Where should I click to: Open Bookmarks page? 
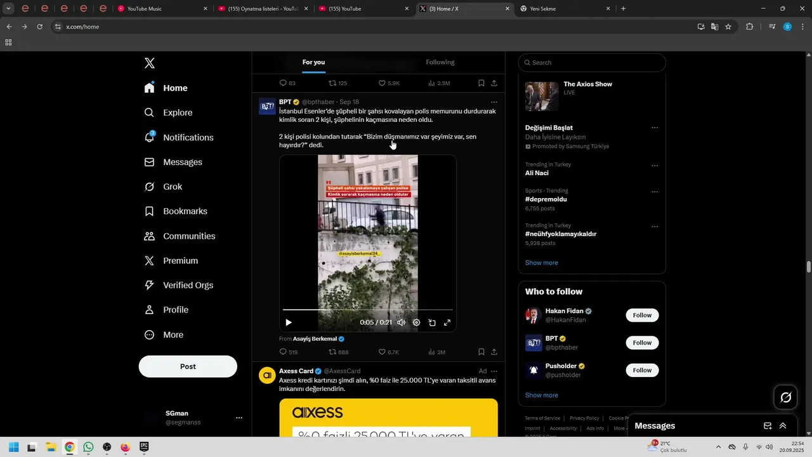click(176, 211)
